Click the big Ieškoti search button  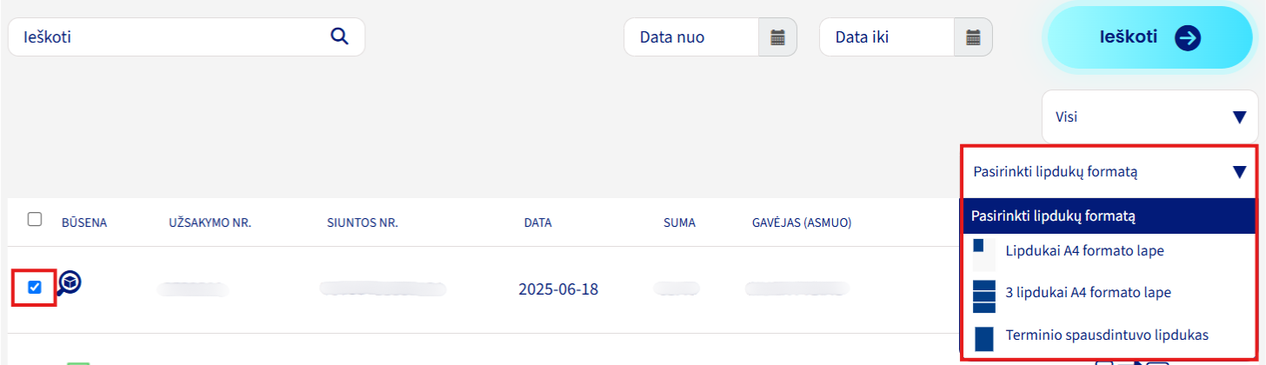tap(1149, 37)
